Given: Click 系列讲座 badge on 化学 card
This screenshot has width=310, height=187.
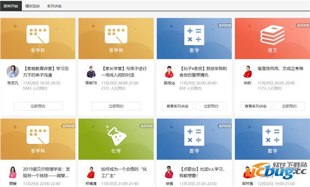Looking at the screenshot, I should pos(147,126).
